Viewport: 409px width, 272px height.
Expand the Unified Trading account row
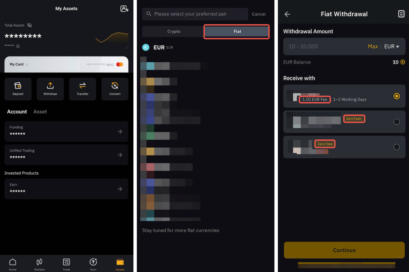(x=66, y=155)
